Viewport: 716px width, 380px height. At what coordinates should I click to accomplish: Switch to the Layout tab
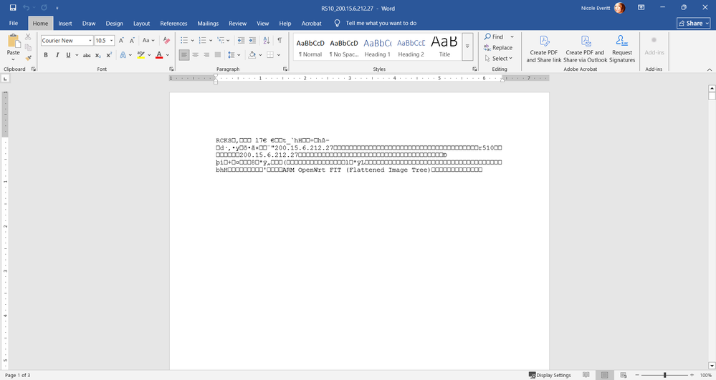[142, 24]
